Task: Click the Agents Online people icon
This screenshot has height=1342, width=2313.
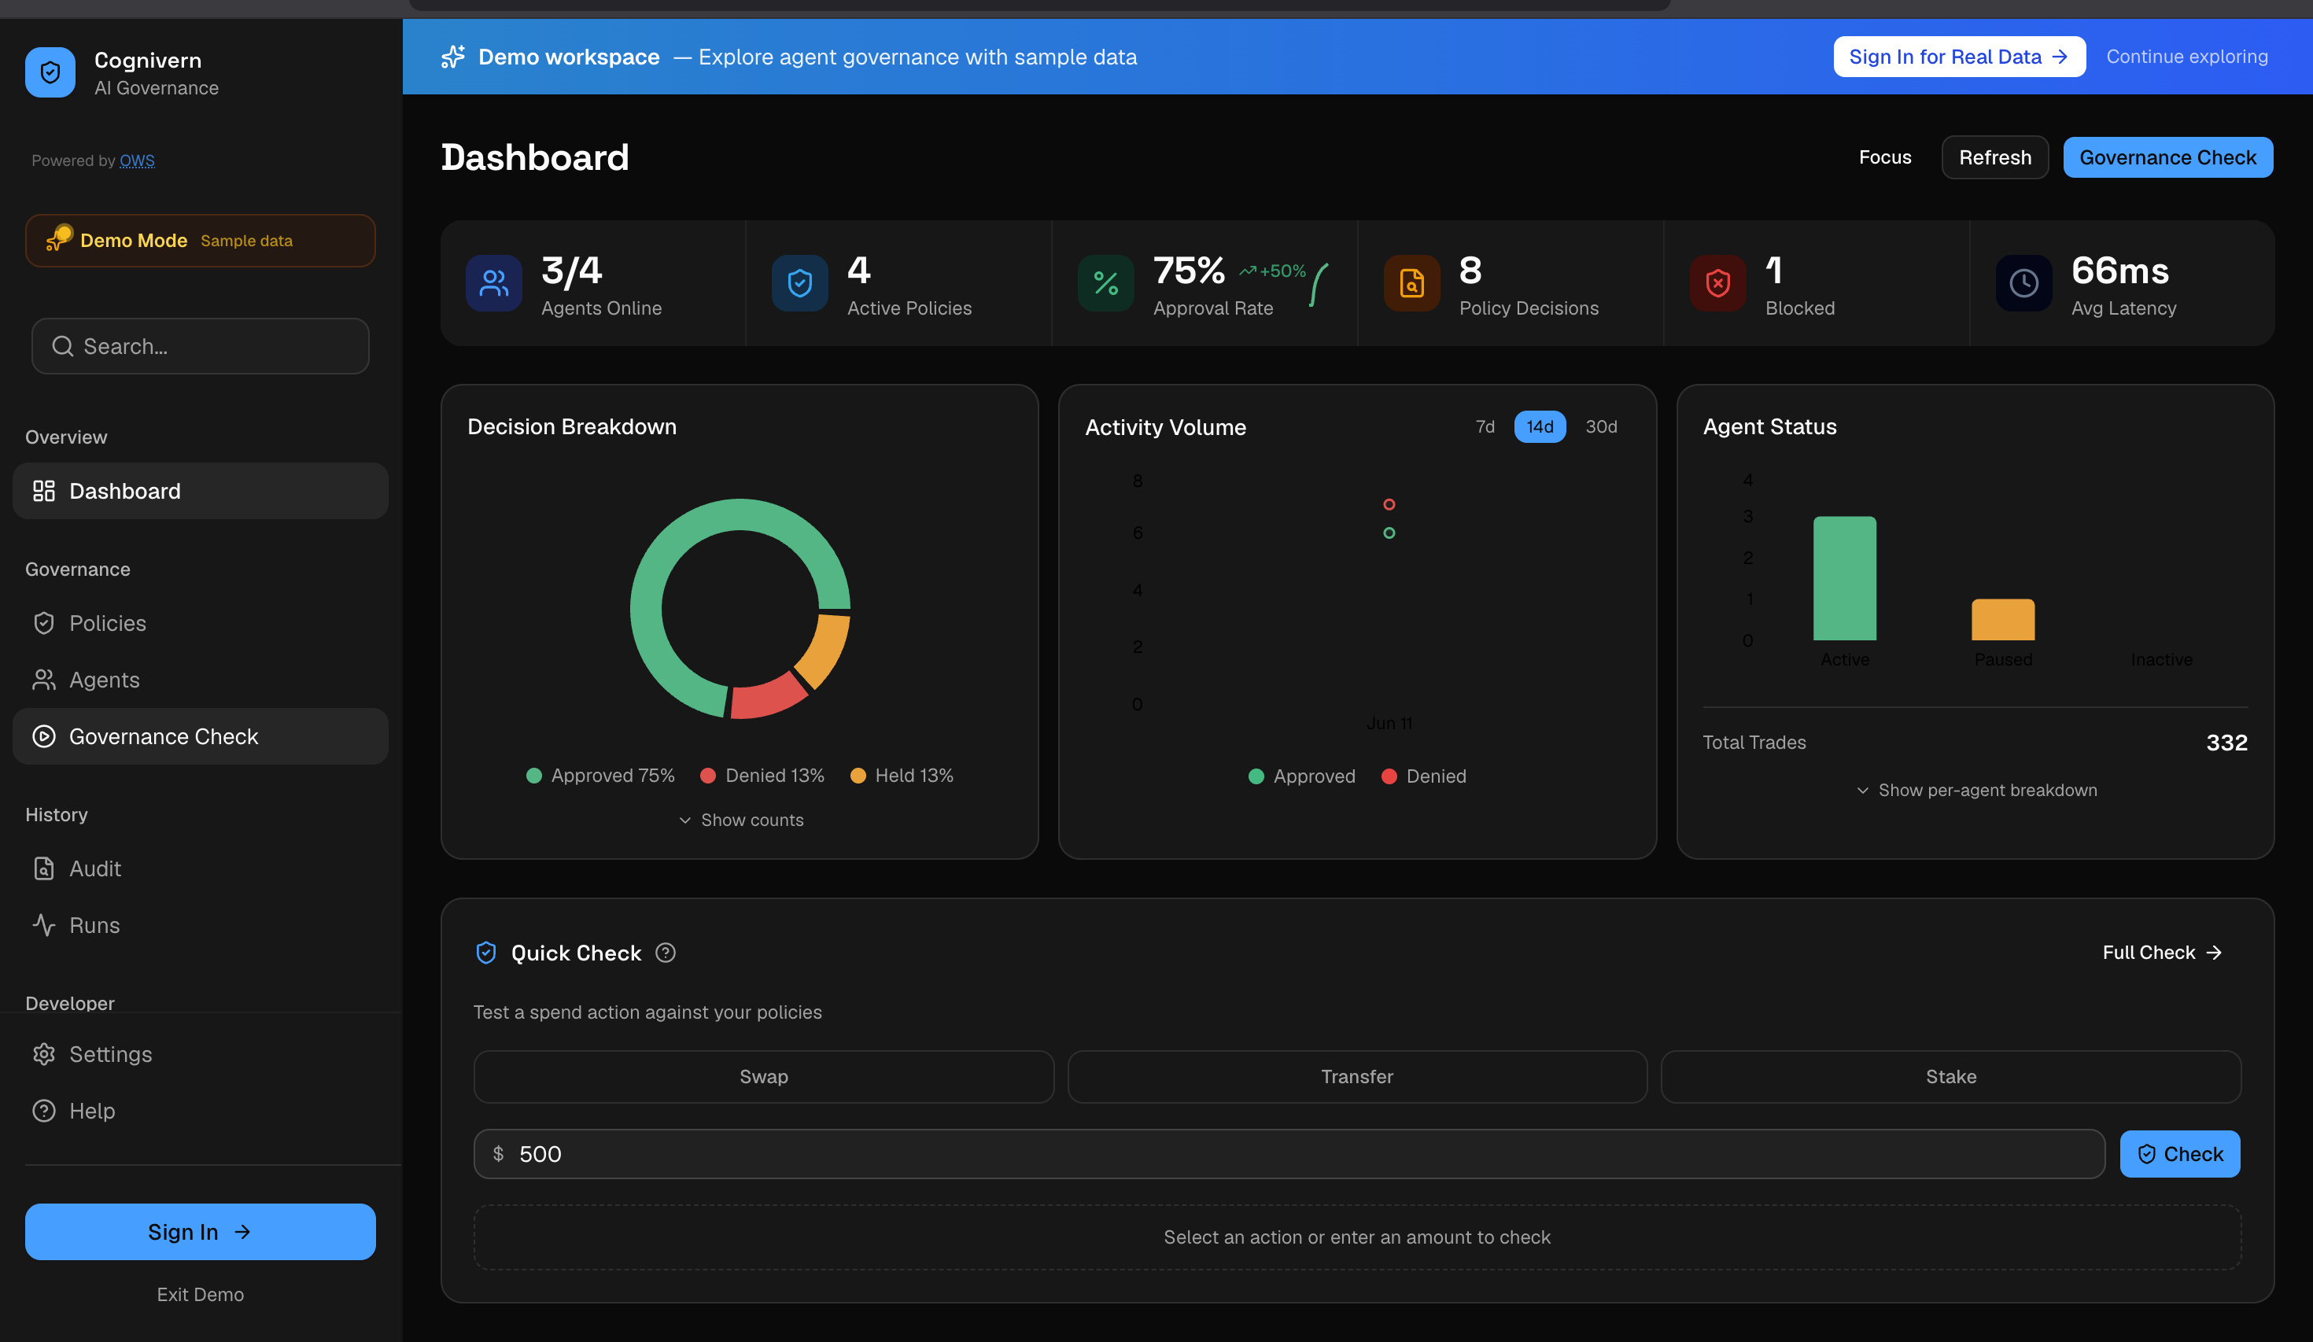Action: [494, 282]
